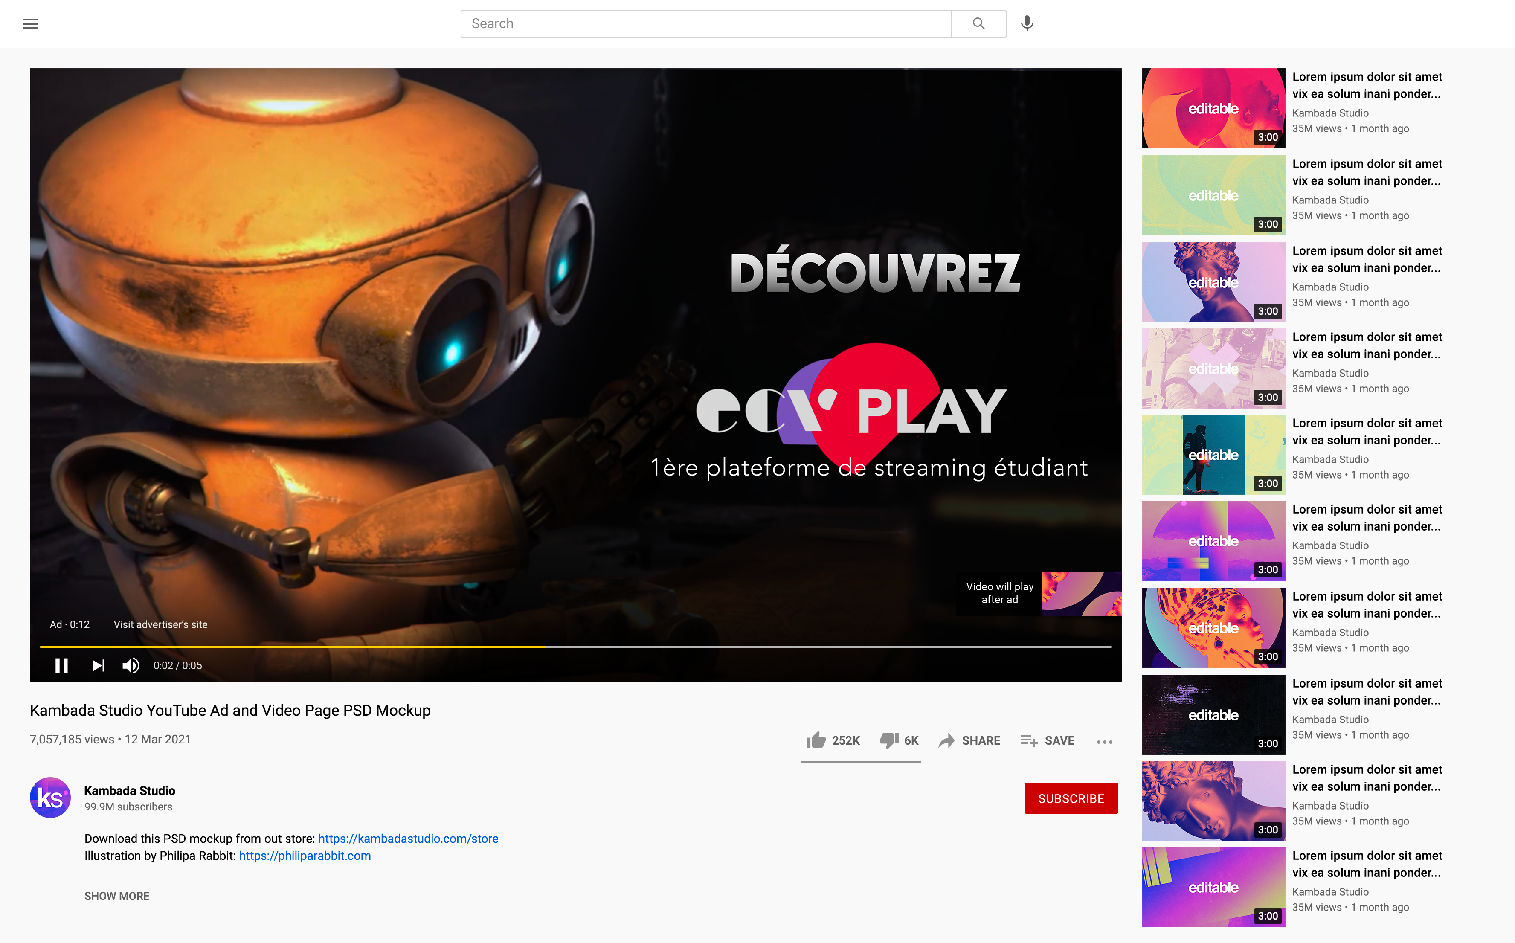The width and height of the screenshot is (1515, 943).
Task: Open the philiparabbit.com link
Action: point(305,856)
